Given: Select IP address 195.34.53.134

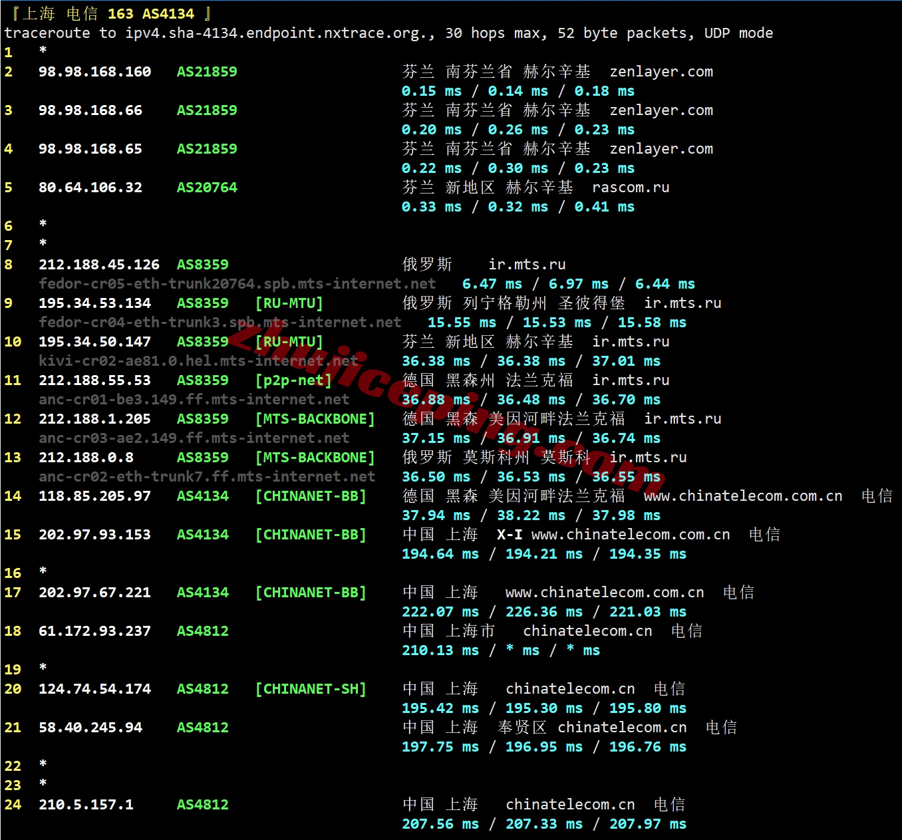Looking at the screenshot, I should tap(95, 303).
